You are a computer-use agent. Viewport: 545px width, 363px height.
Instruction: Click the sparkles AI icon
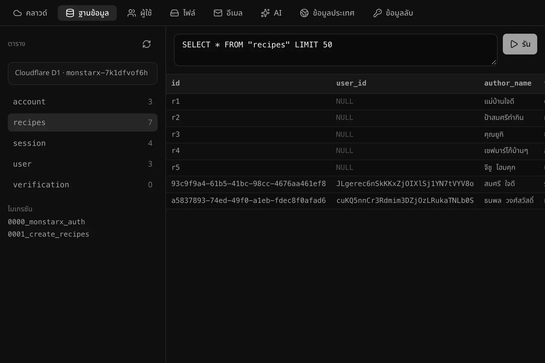265,13
